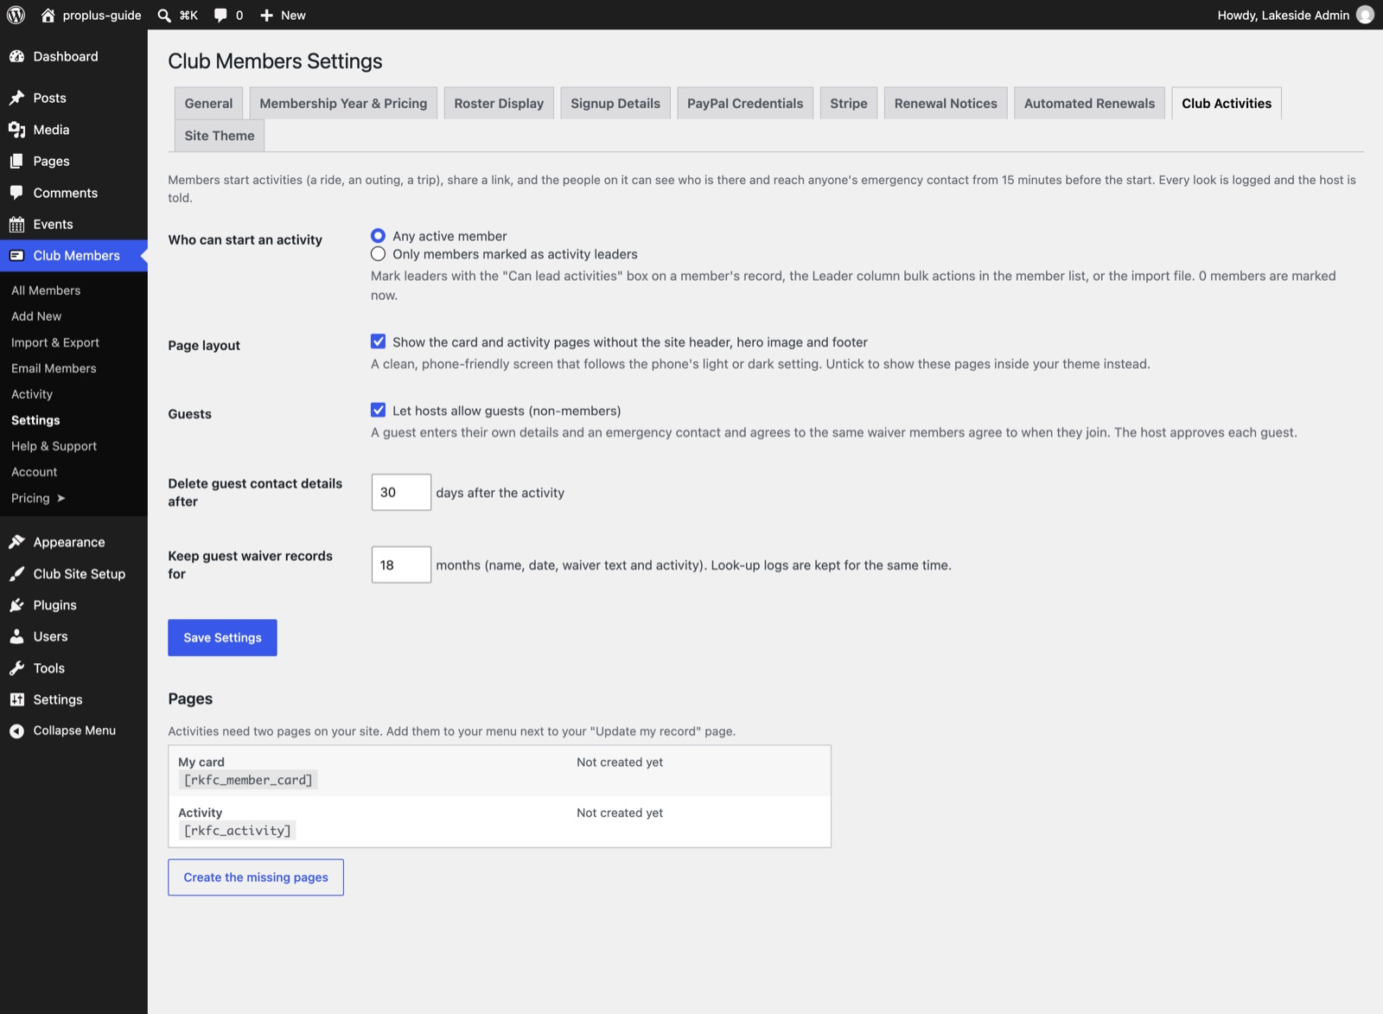Click the home icon beside proplus-guide
Image resolution: width=1383 pixels, height=1014 pixels.
[48, 15]
